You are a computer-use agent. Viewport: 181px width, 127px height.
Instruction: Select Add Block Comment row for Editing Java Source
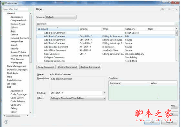[x=106, y=40]
